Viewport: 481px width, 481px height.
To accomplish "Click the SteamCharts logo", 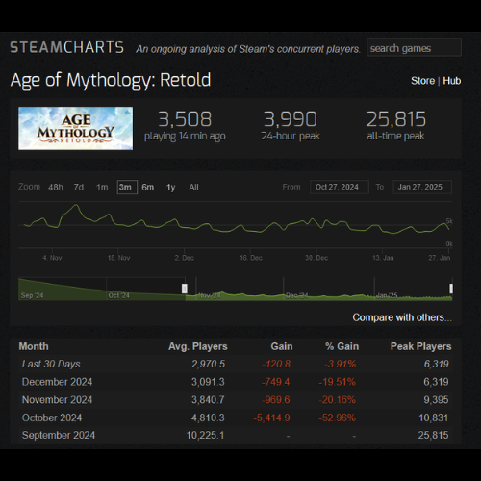I will click(66, 47).
